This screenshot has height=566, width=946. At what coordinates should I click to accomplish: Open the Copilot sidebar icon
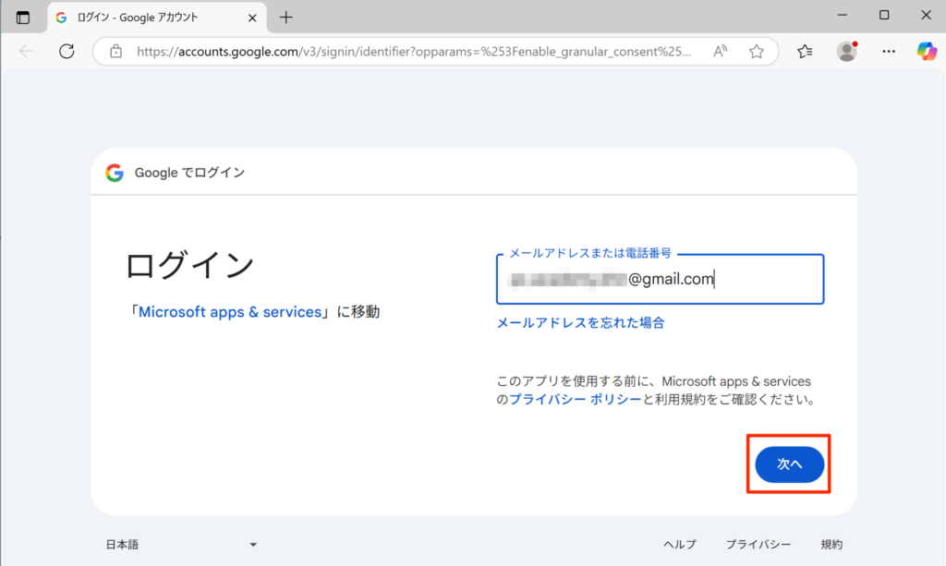coord(927,51)
